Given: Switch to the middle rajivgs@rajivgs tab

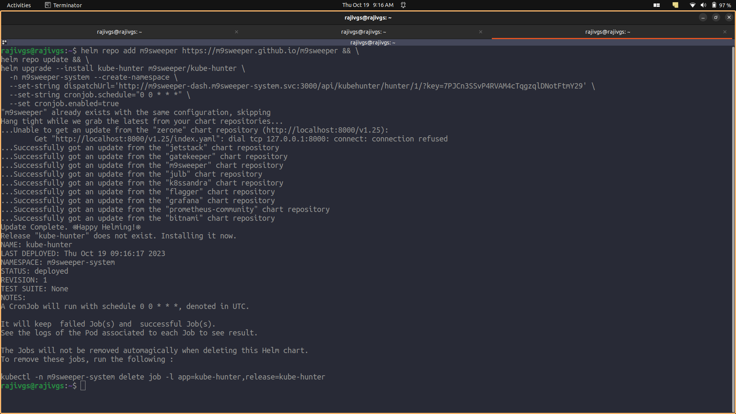Looking at the screenshot, I should tap(363, 32).
